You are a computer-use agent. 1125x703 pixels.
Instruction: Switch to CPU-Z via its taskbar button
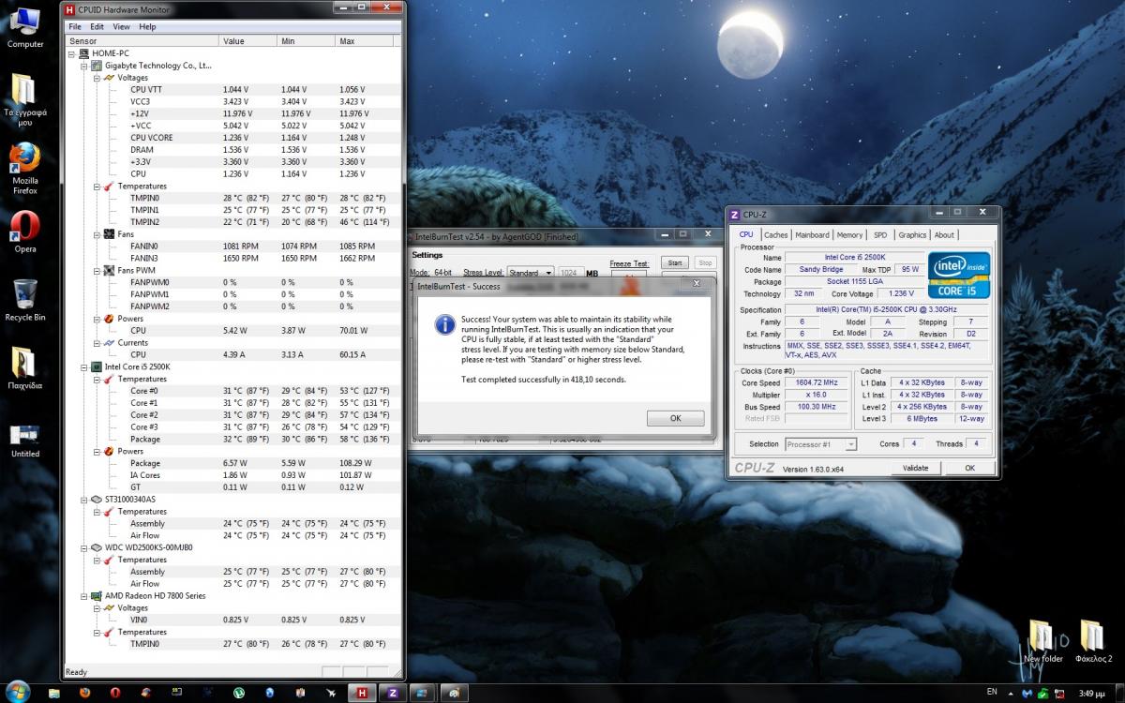(x=391, y=693)
